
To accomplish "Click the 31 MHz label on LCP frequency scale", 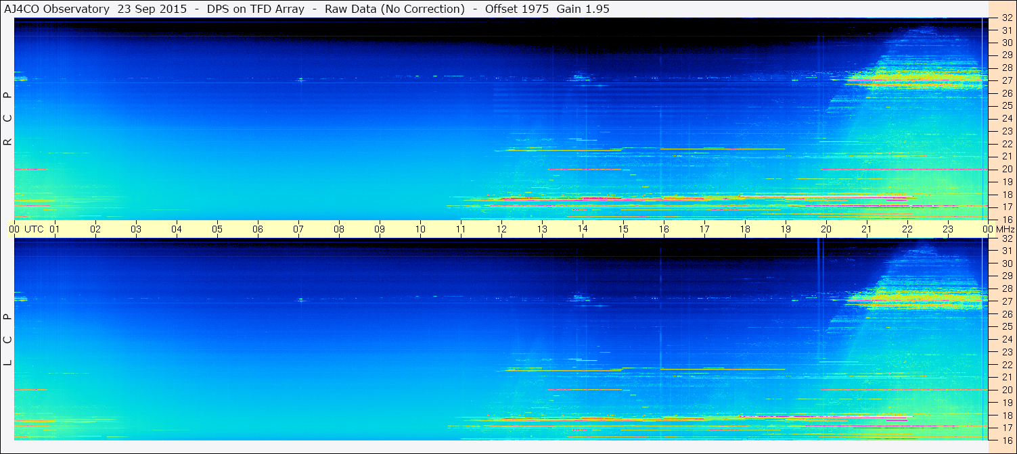I will pyautogui.click(x=1006, y=251).
